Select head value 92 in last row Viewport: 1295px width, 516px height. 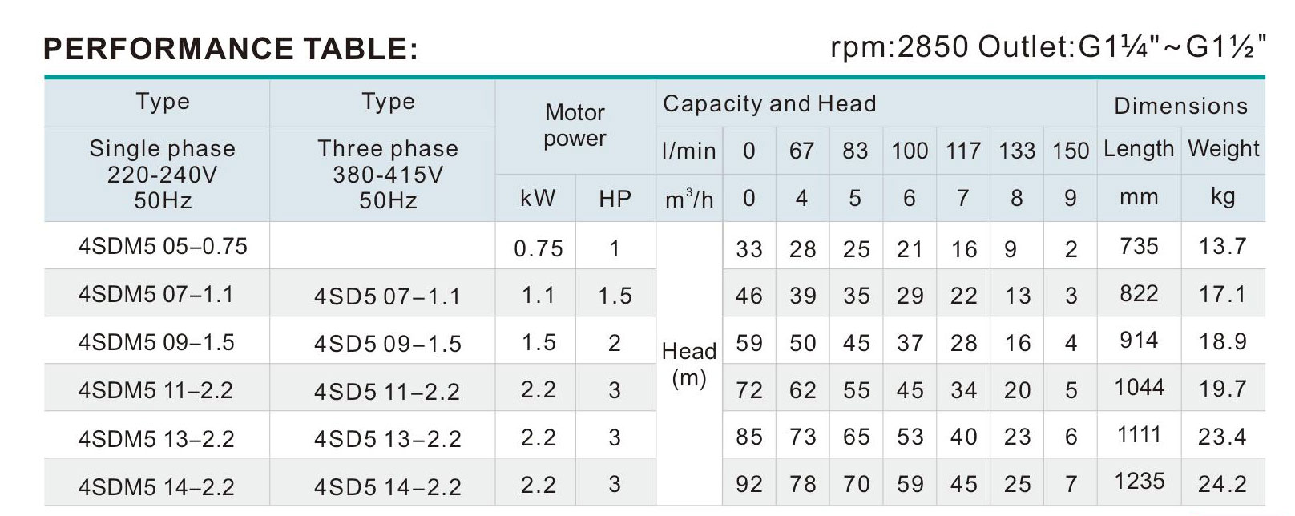[749, 484]
